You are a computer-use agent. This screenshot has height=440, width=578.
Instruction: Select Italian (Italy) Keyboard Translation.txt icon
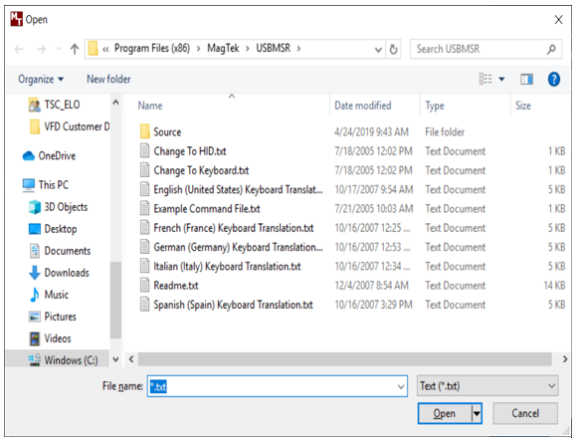(145, 266)
